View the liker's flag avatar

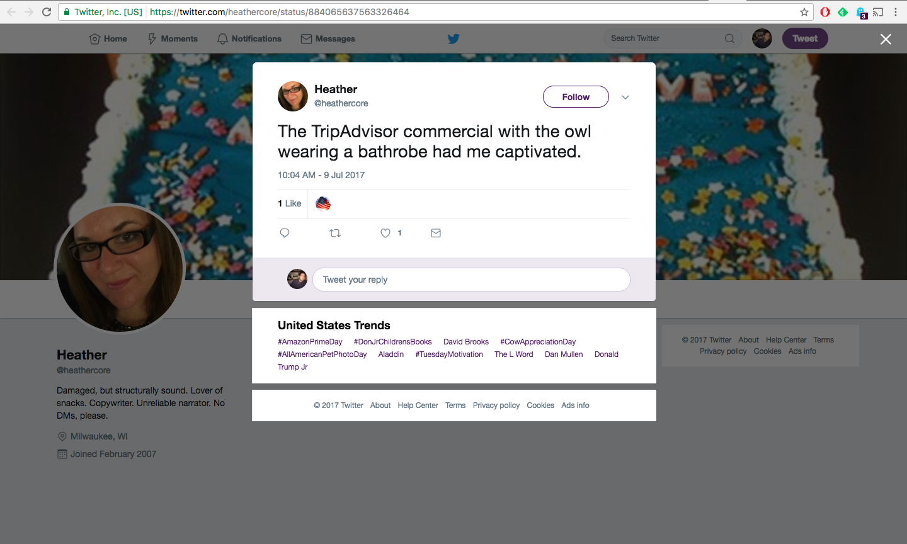[323, 203]
